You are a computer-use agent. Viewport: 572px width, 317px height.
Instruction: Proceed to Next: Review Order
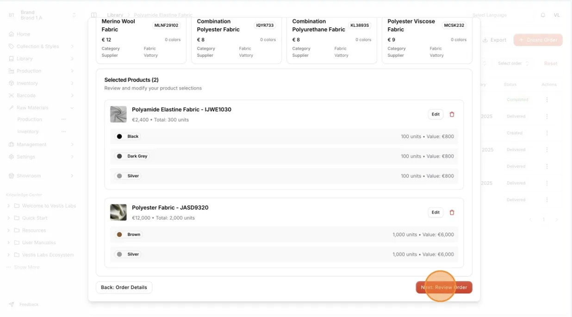point(444,287)
